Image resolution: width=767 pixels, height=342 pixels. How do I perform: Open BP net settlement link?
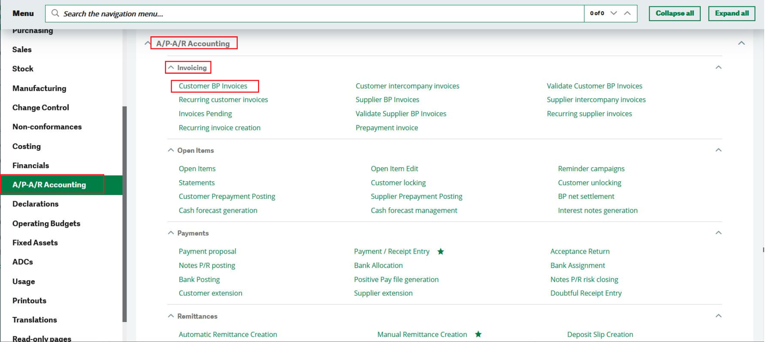[586, 197]
